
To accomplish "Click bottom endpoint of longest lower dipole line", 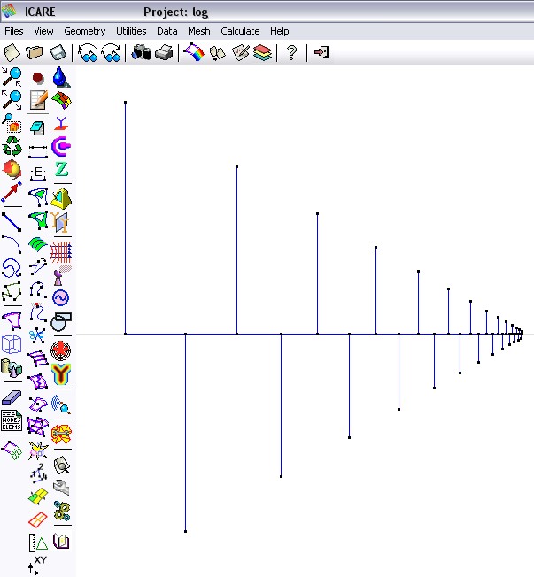I will pyautogui.click(x=185, y=531).
